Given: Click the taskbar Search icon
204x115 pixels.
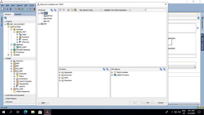Looking at the screenshot, I should coord(11,112).
